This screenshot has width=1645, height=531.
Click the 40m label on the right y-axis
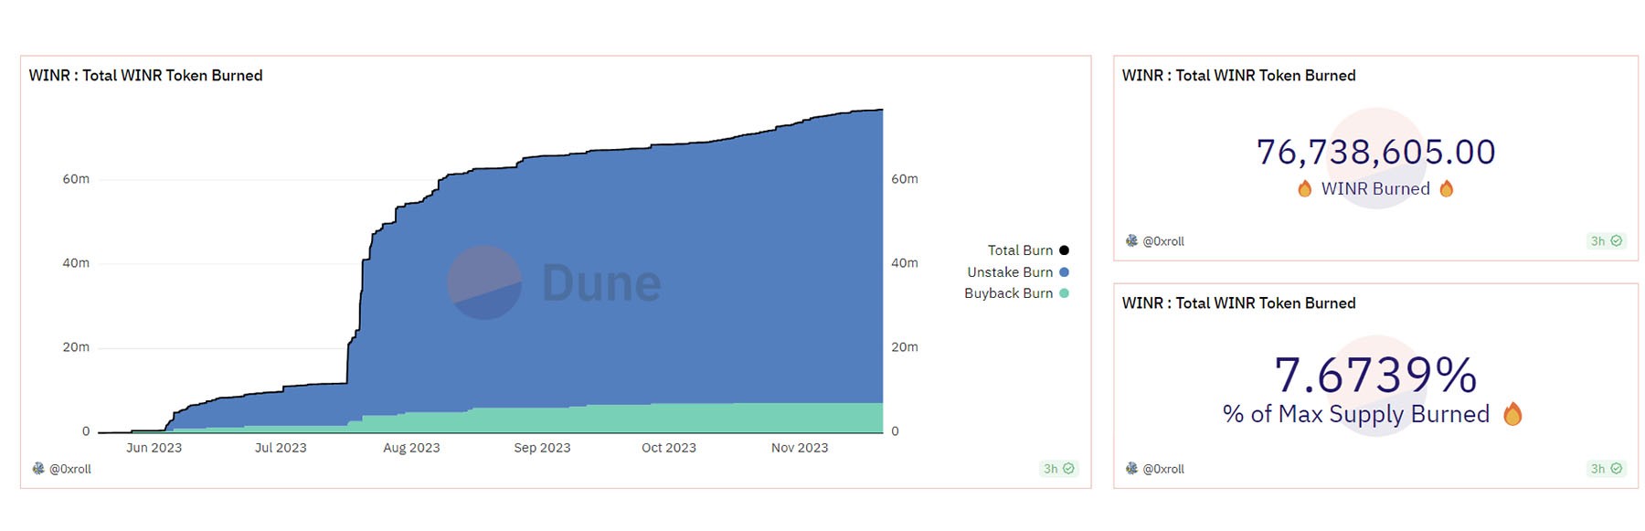pos(905,263)
